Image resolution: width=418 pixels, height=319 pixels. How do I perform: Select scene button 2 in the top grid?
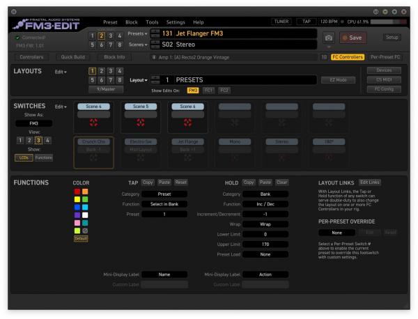(101, 36)
